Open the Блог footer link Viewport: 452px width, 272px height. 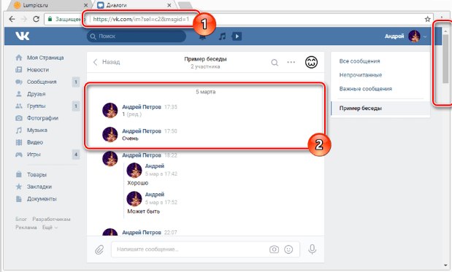[x=21, y=219]
